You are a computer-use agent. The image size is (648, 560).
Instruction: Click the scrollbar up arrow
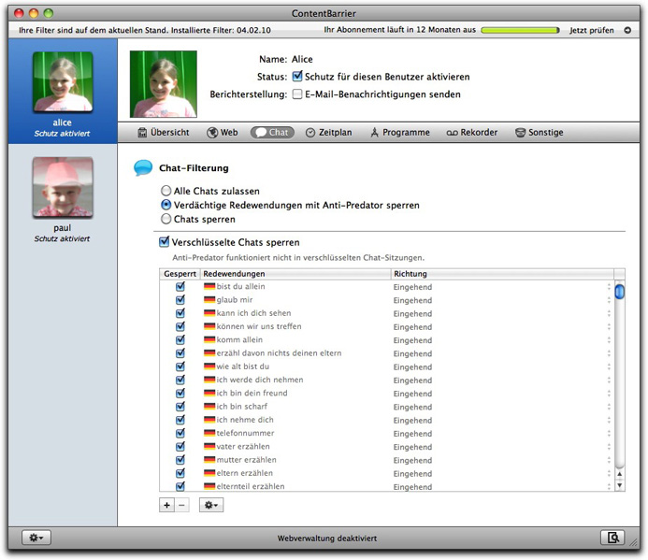click(x=619, y=474)
